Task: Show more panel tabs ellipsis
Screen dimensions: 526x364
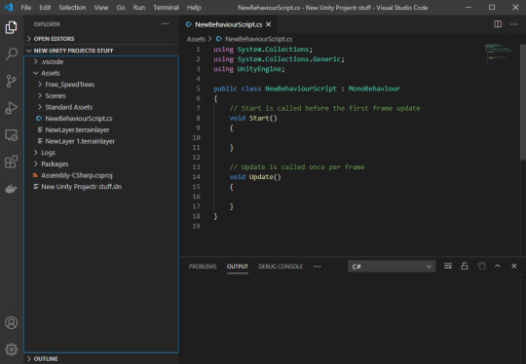Action: (x=317, y=267)
